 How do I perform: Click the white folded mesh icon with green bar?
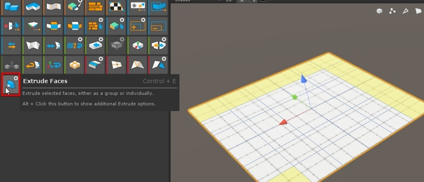(x=32, y=45)
